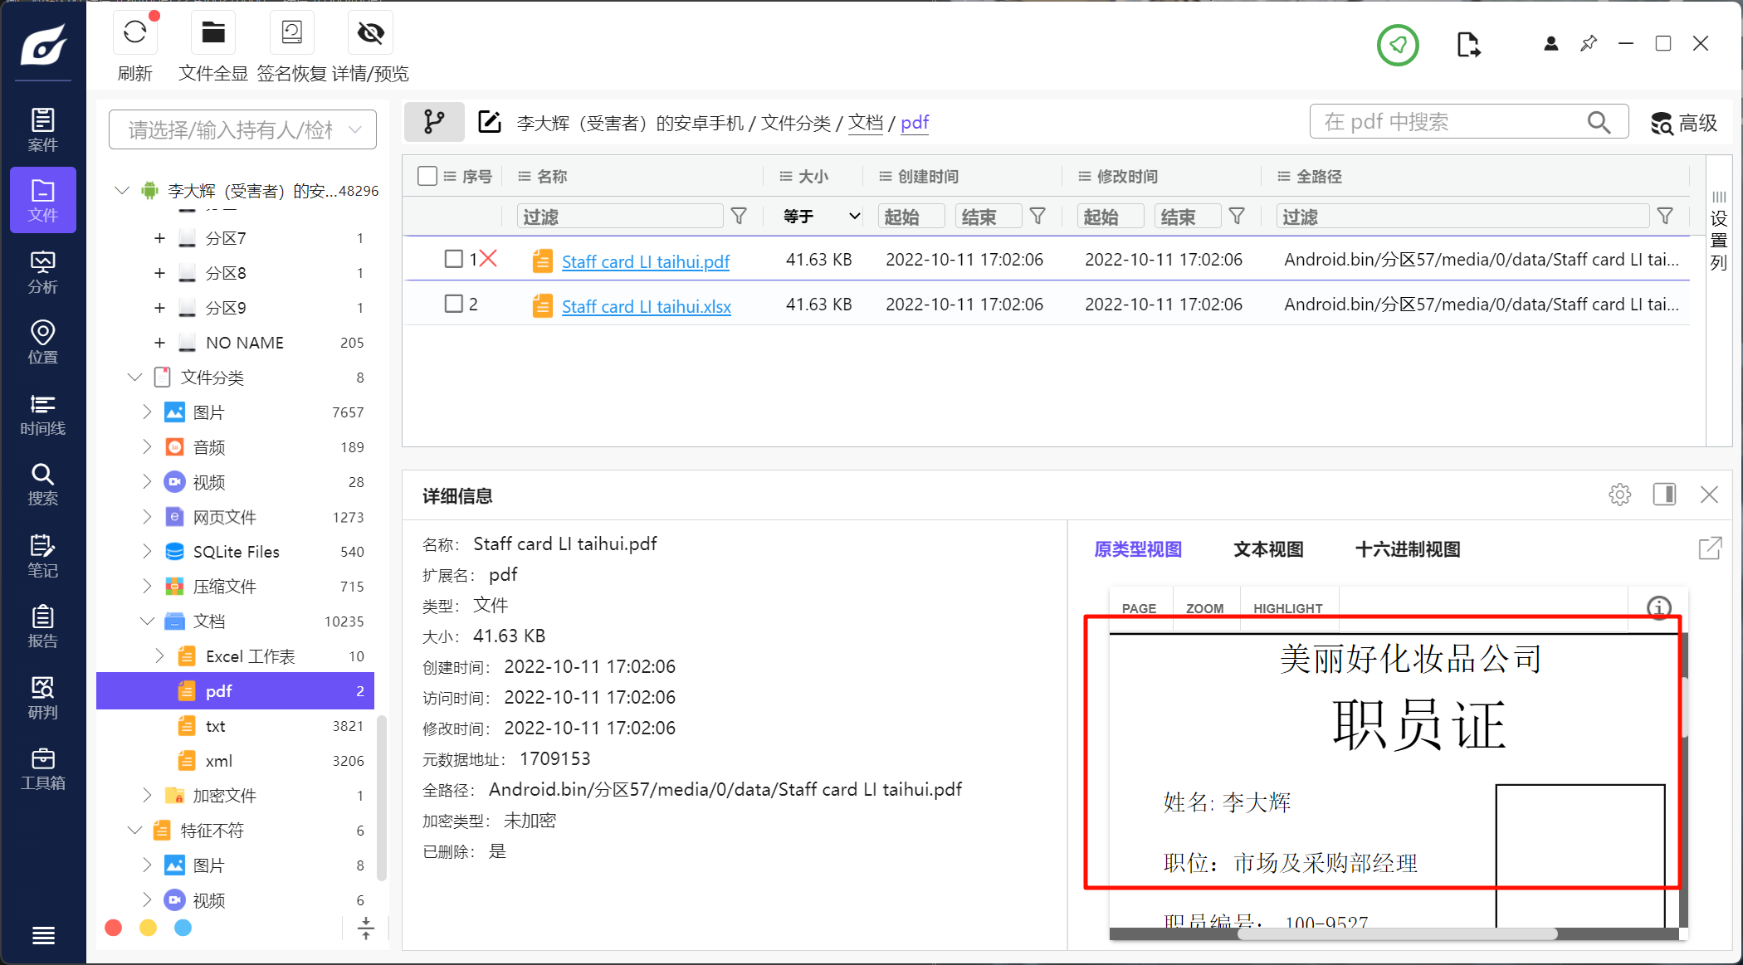Open the 持有人 selector combo box
The image size is (1743, 965).
[x=242, y=129]
